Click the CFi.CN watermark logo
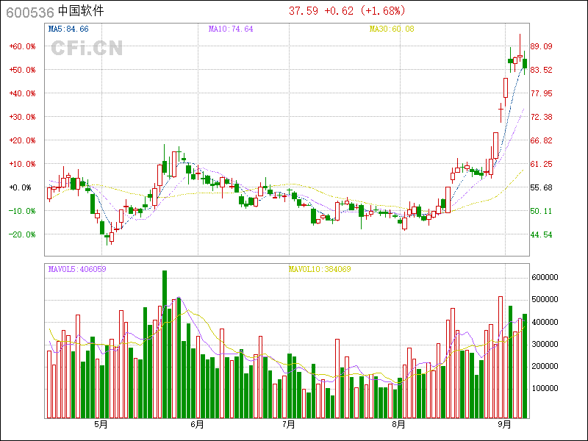Viewport: 588px width, 441px height. coord(87,48)
